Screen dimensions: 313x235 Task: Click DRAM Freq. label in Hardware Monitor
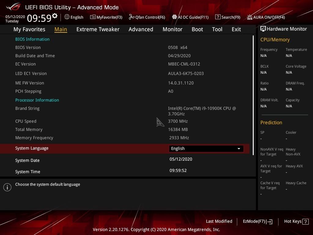(x=295, y=83)
